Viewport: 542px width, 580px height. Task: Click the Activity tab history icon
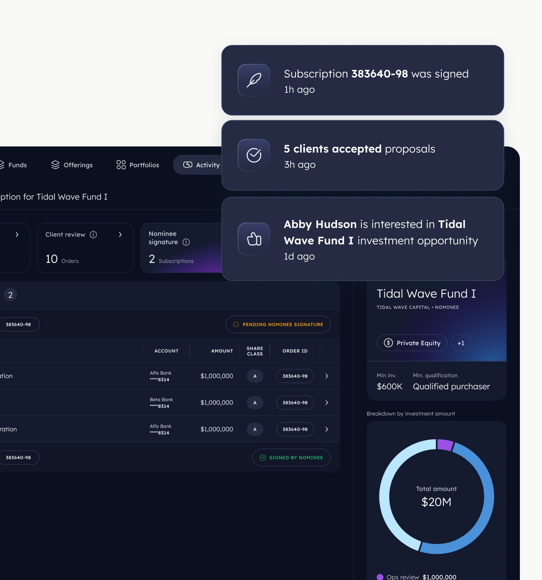pyautogui.click(x=187, y=165)
